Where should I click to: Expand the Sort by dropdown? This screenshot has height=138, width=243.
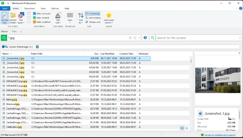pos(81,18)
